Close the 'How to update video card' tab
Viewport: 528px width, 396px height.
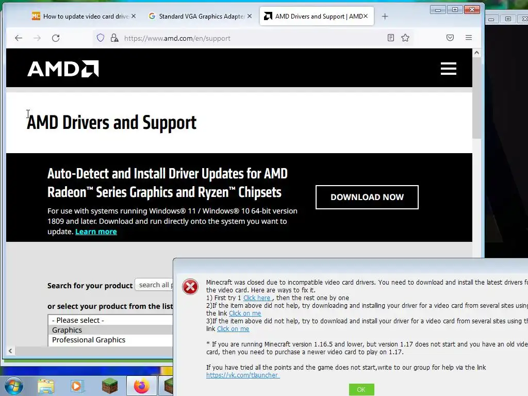(x=134, y=16)
